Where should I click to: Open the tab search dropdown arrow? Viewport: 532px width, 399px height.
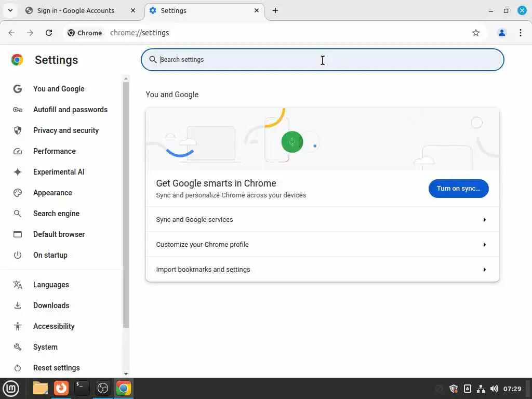tap(10, 10)
